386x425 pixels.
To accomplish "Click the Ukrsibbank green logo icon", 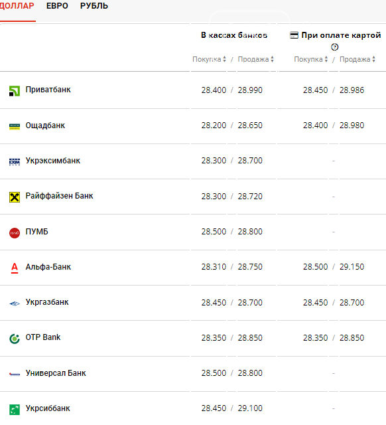I will [15, 410].
